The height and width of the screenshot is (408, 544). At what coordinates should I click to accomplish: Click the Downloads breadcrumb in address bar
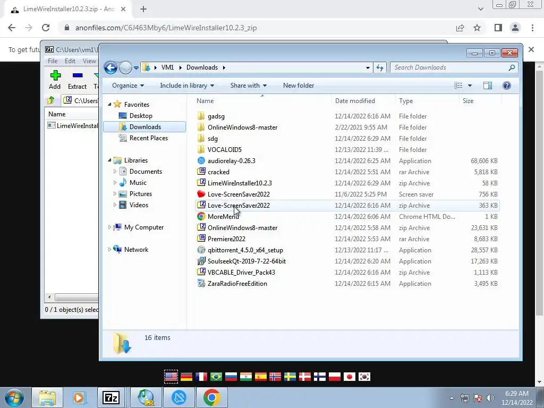tap(202, 67)
